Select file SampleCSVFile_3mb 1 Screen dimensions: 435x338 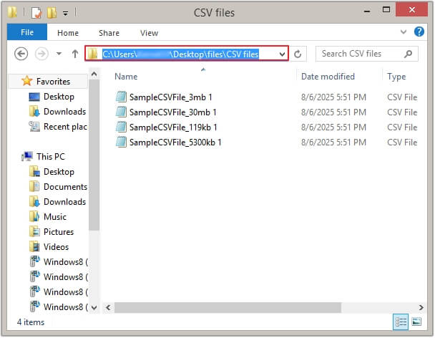(170, 97)
